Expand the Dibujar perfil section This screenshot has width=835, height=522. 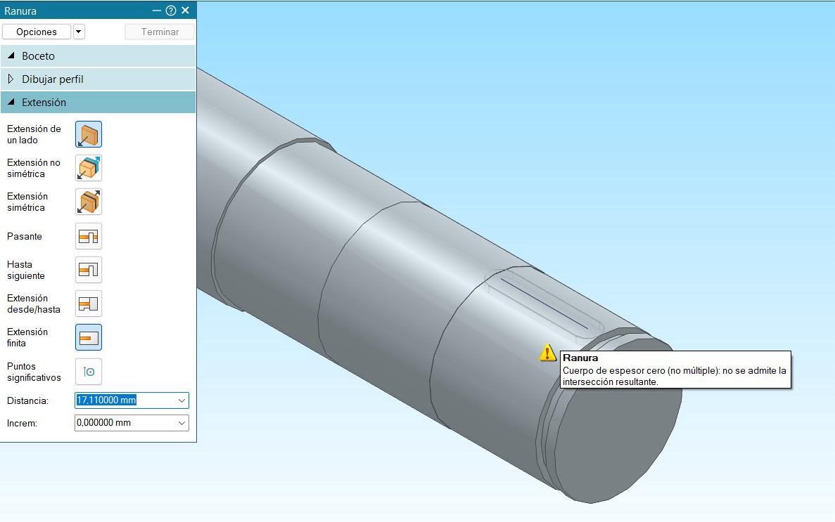click(11, 79)
